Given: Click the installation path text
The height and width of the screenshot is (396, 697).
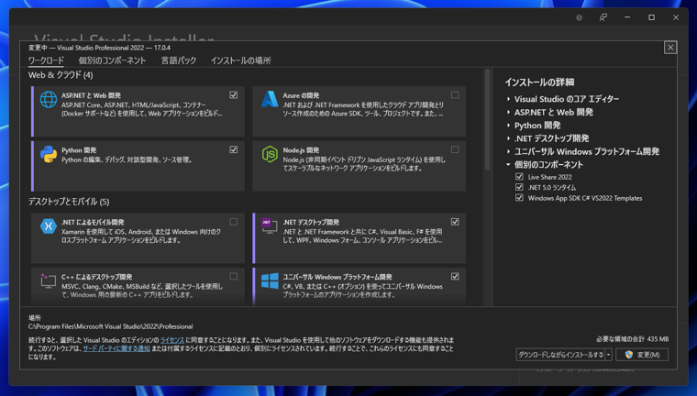Looking at the screenshot, I should point(111,326).
